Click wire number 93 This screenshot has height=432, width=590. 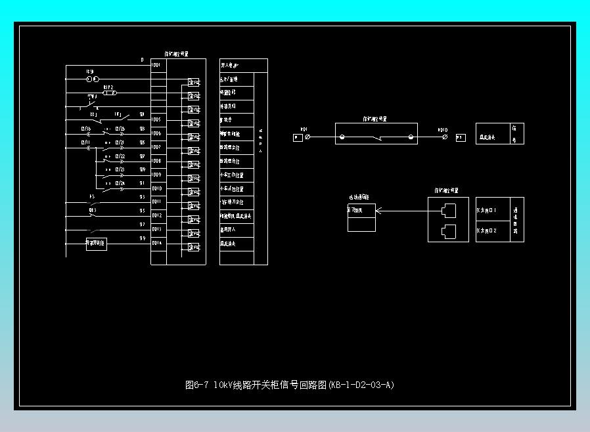click(142, 197)
